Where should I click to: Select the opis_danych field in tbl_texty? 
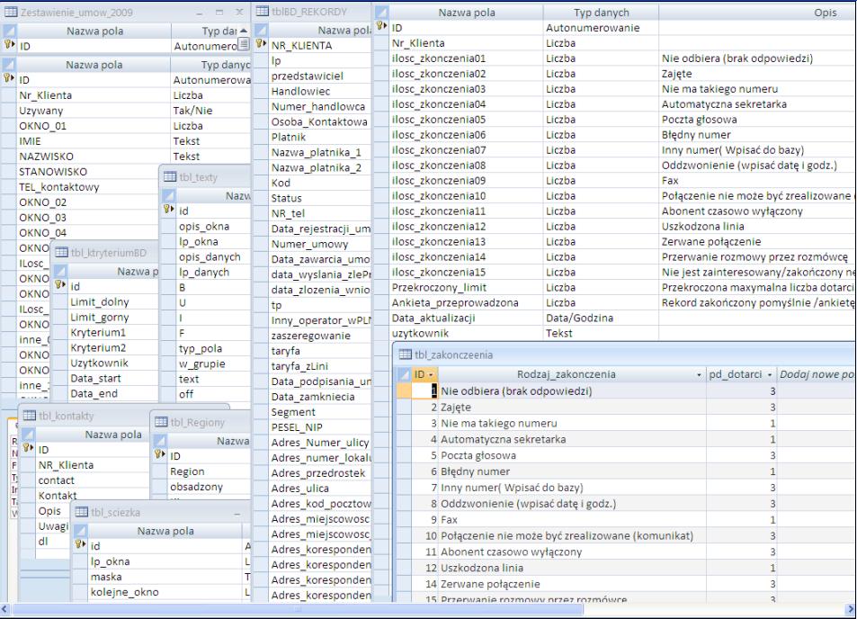coord(210,257)
